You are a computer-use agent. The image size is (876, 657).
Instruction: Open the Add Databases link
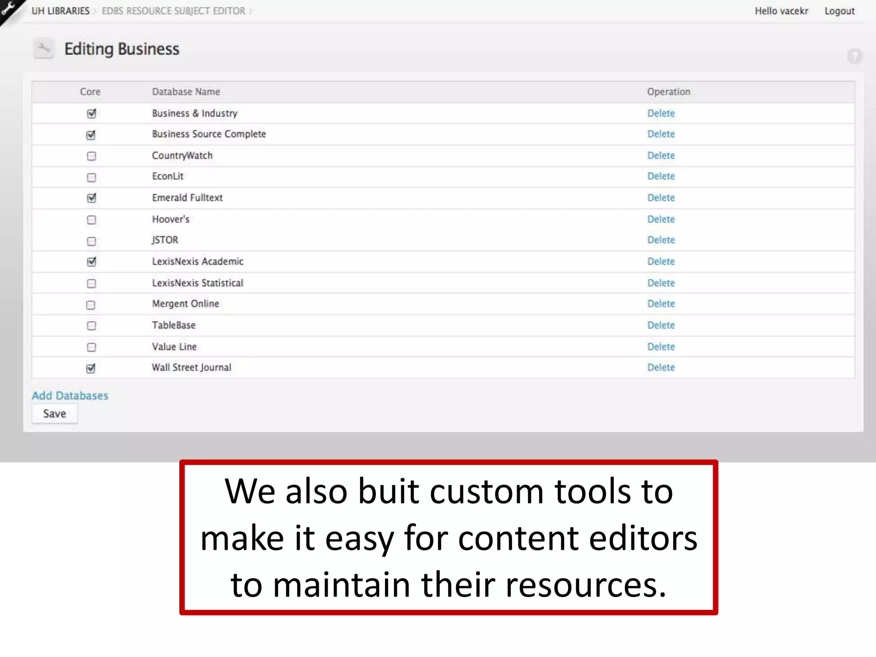(70, 396)
